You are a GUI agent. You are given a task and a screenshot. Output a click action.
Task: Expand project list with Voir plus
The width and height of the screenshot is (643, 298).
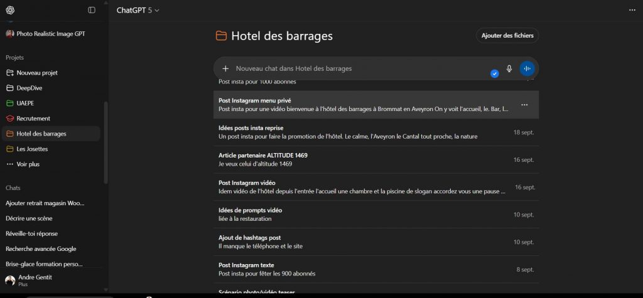(x=28, y=164)
